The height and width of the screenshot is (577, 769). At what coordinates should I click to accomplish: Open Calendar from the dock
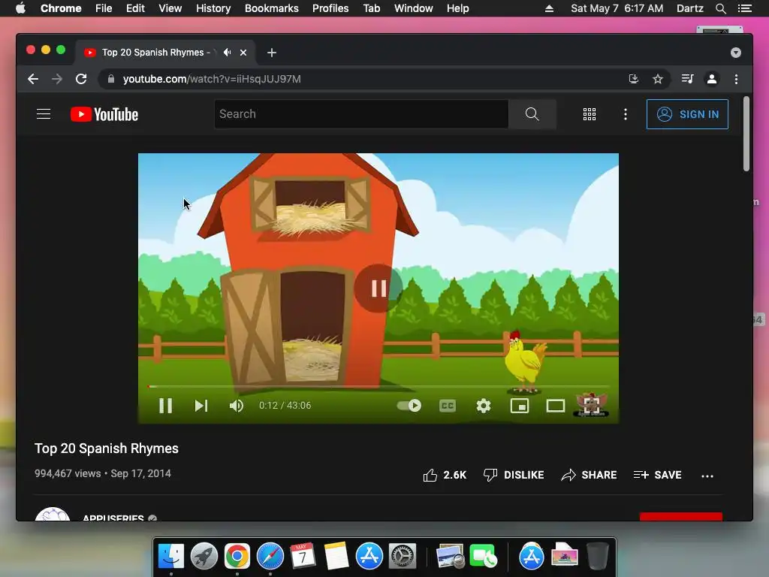[303, 556]
